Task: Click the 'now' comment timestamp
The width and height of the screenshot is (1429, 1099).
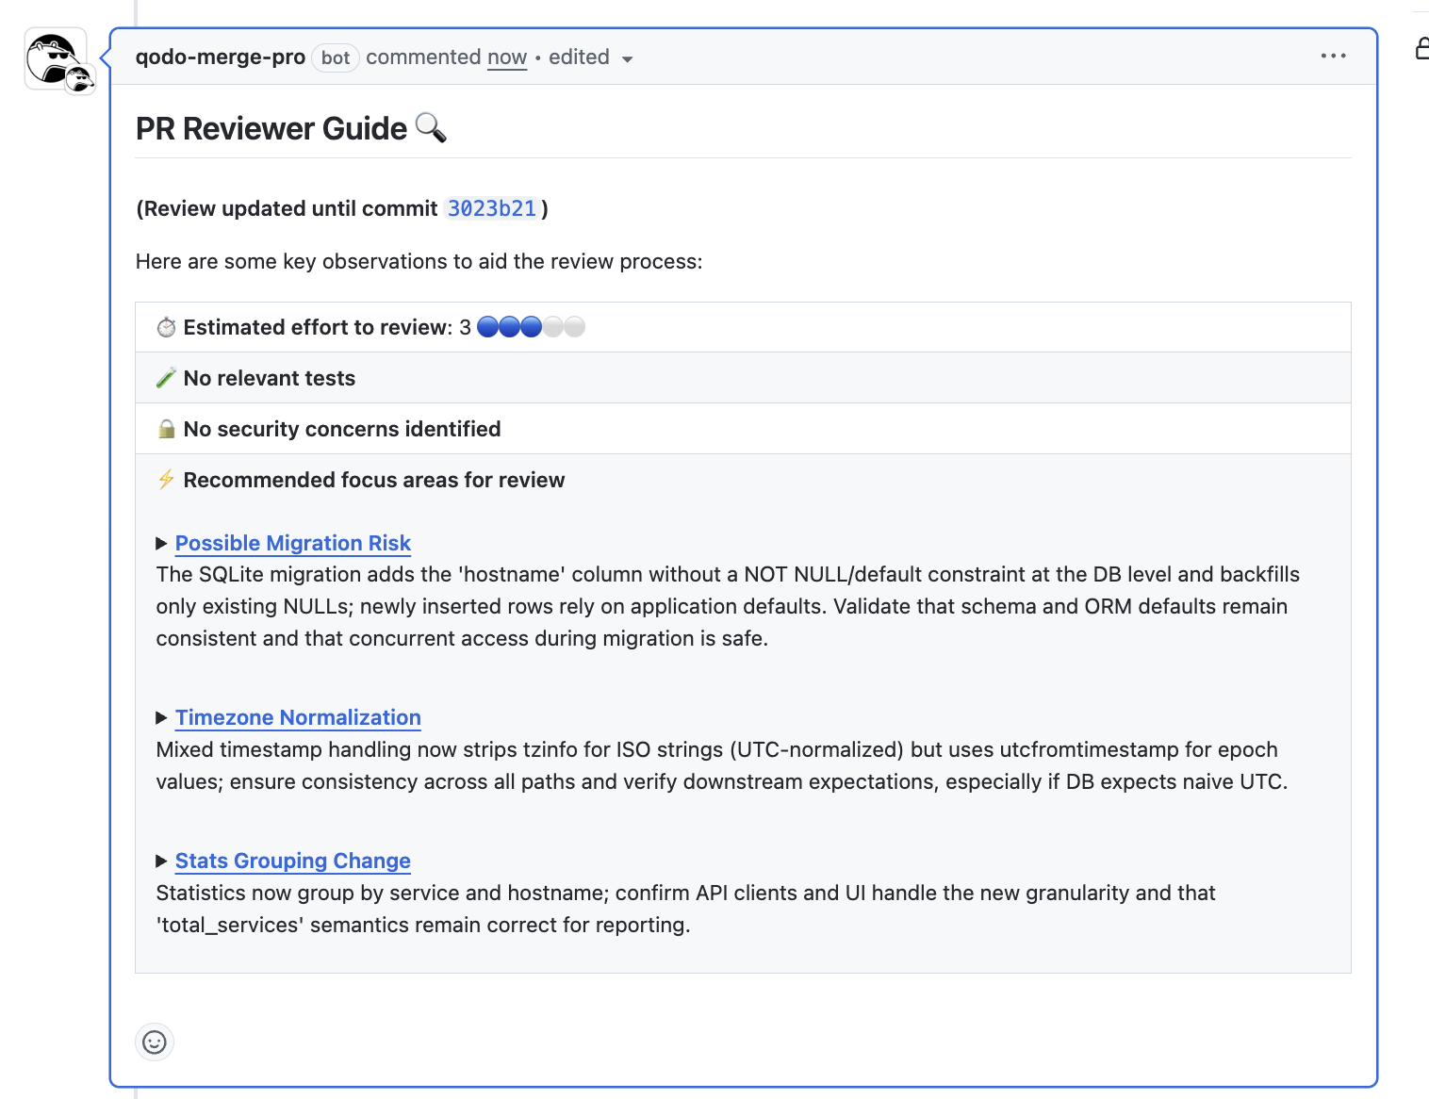Action: [507, 57]
